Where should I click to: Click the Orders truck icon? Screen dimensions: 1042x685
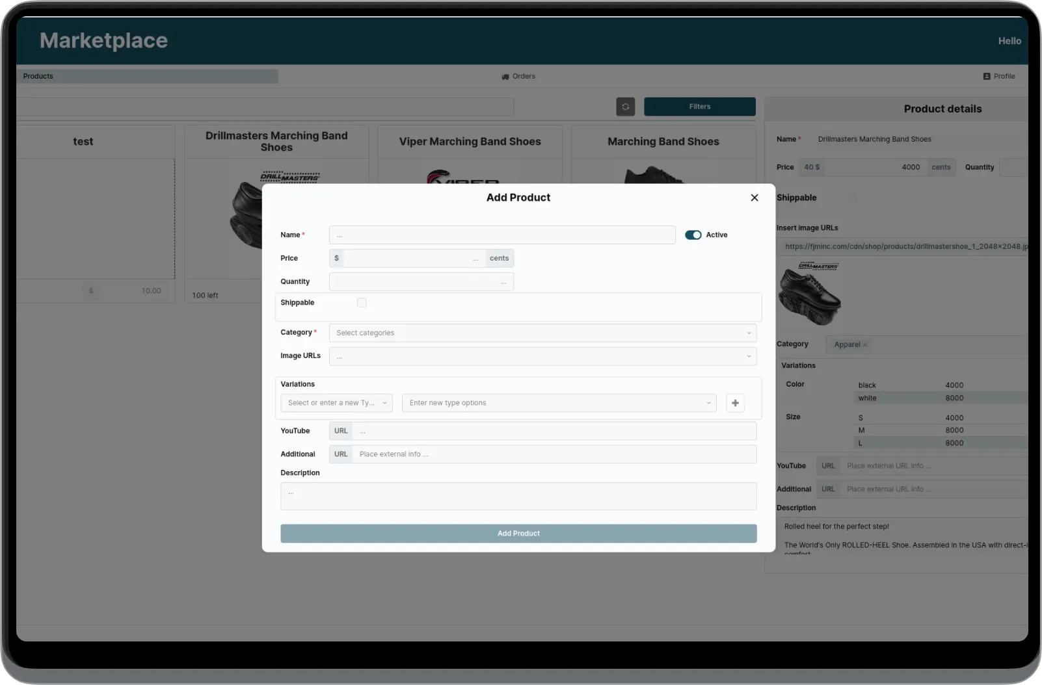tap(505, 77)
